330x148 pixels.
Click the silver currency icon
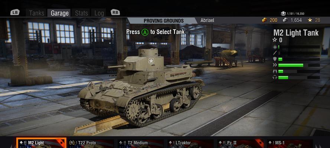(x=285, y=20)
